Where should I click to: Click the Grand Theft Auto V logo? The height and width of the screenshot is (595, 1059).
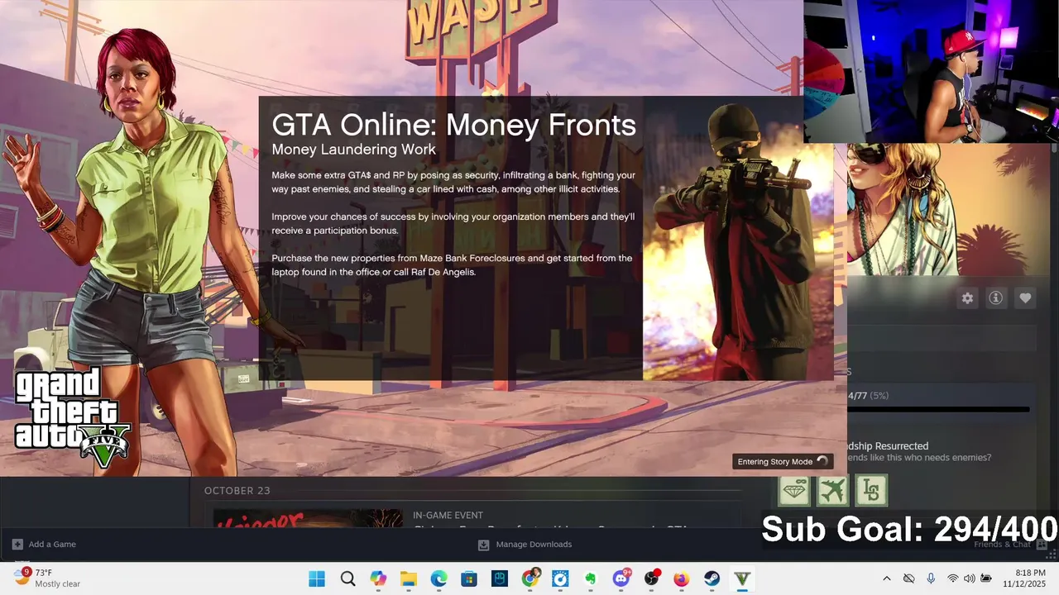point(73,418)
